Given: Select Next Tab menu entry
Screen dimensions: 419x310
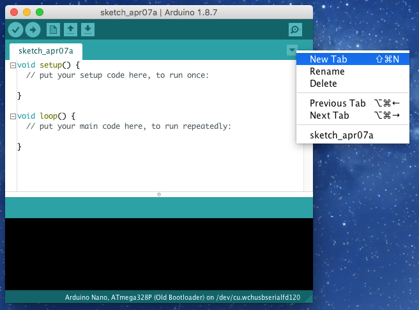Looking at the screenshot, I should coord(353,115).
